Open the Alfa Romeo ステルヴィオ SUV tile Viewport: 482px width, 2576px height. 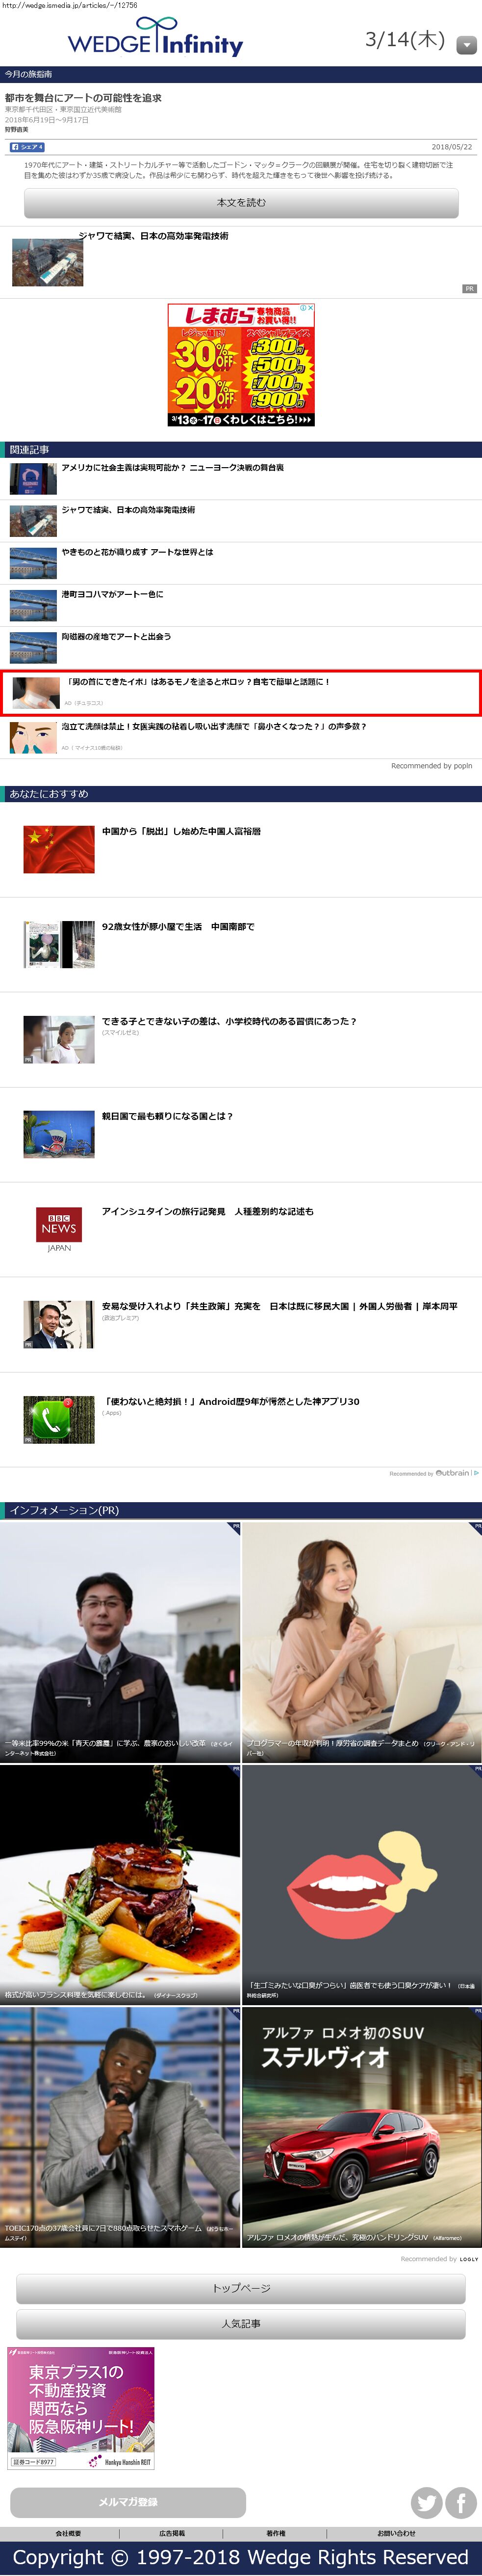(x=362, y=2127)
